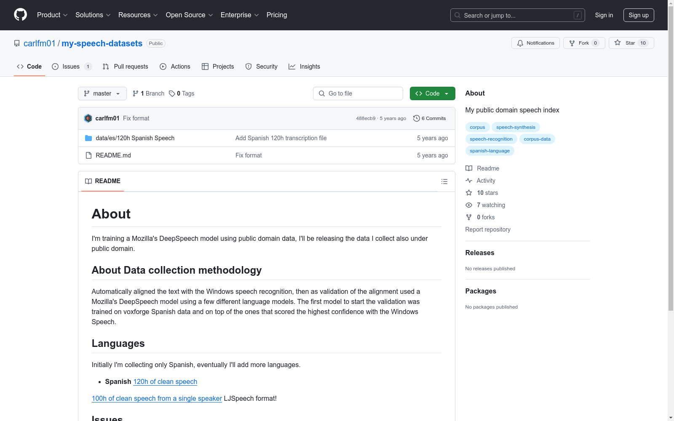Screen dimensions: 674x421
Task: Open commit hash 488ecb9
Action: click(366, 118)
